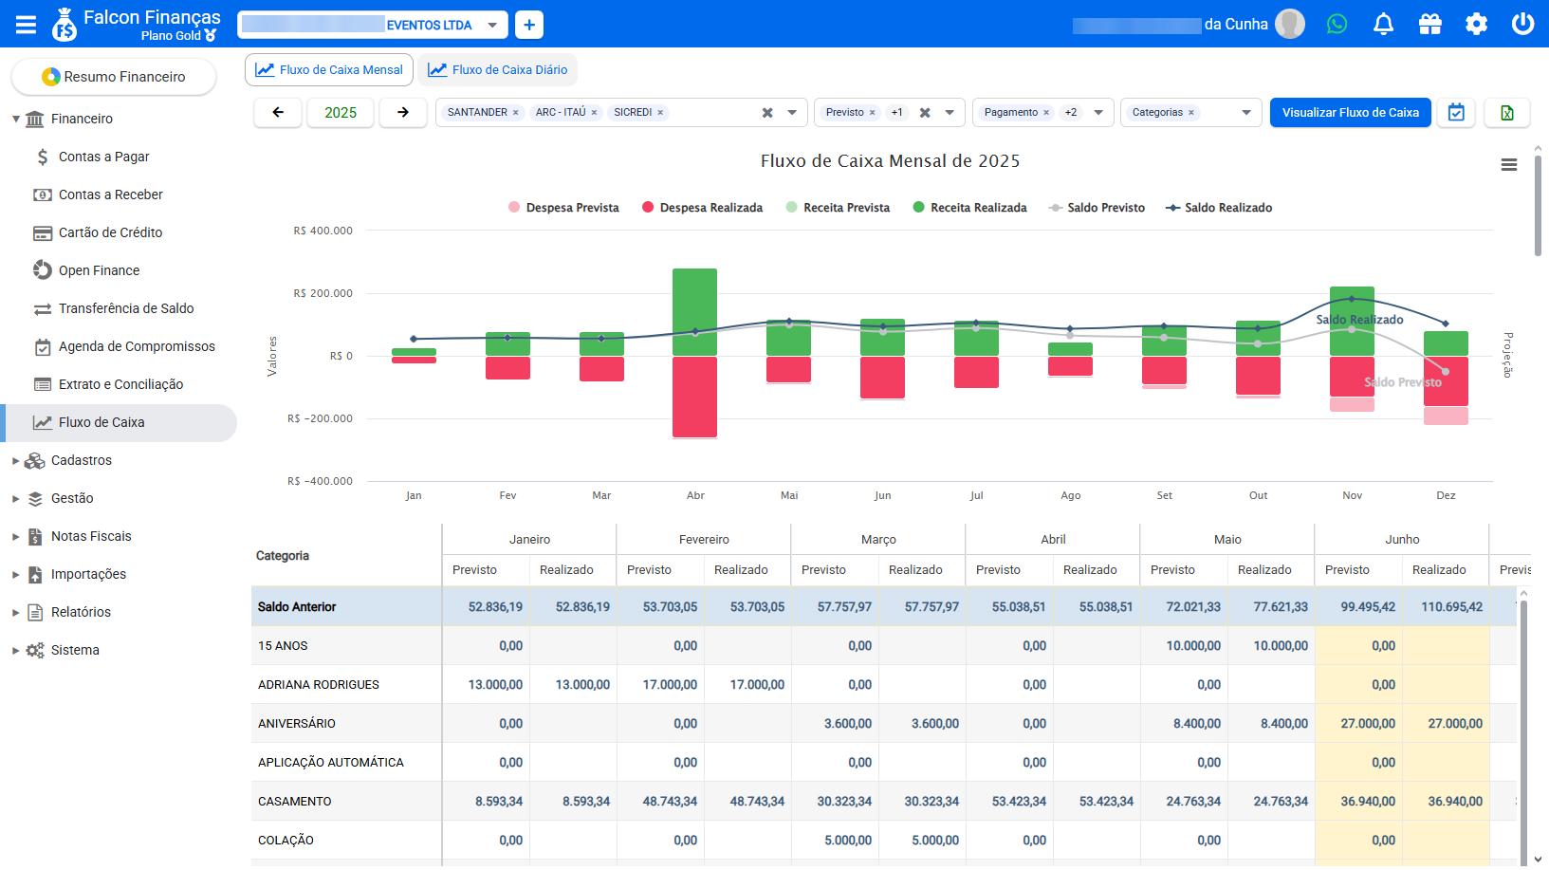Viewport: 1549px width, 870px height.
Task: Open user profile avatar
Action: (x=1290, y=24)
